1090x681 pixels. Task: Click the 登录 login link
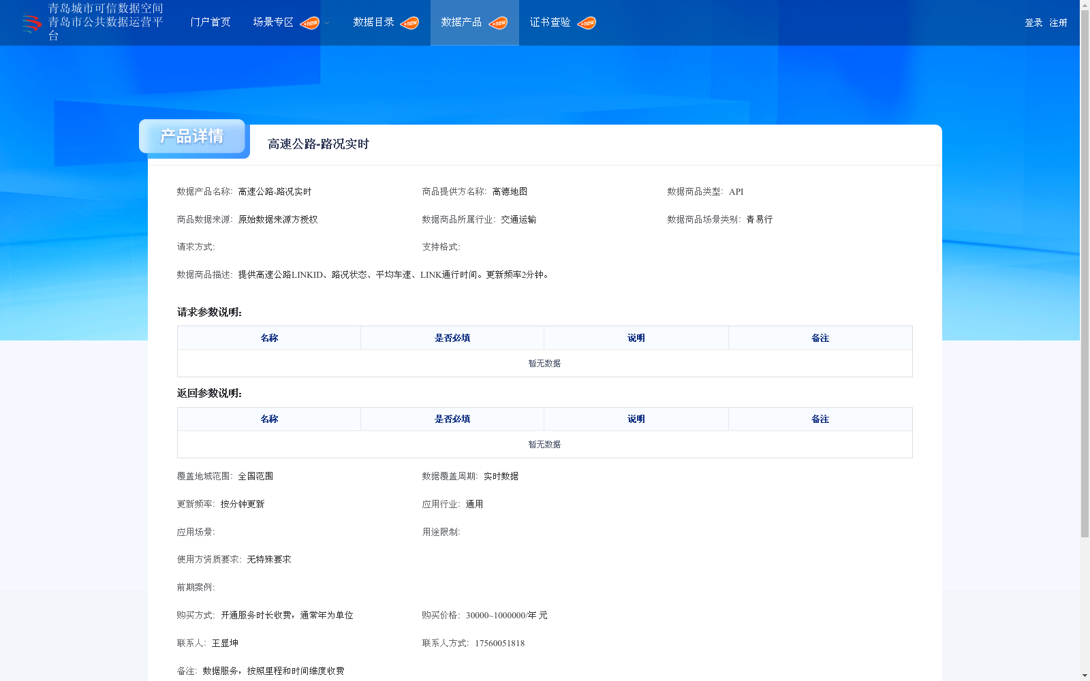[1032, 22]
